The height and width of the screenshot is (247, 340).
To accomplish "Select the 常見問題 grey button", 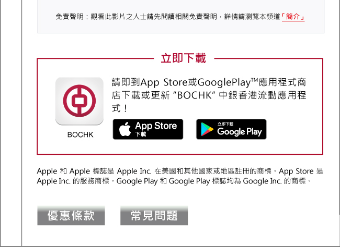I will [x=154, y=215].
